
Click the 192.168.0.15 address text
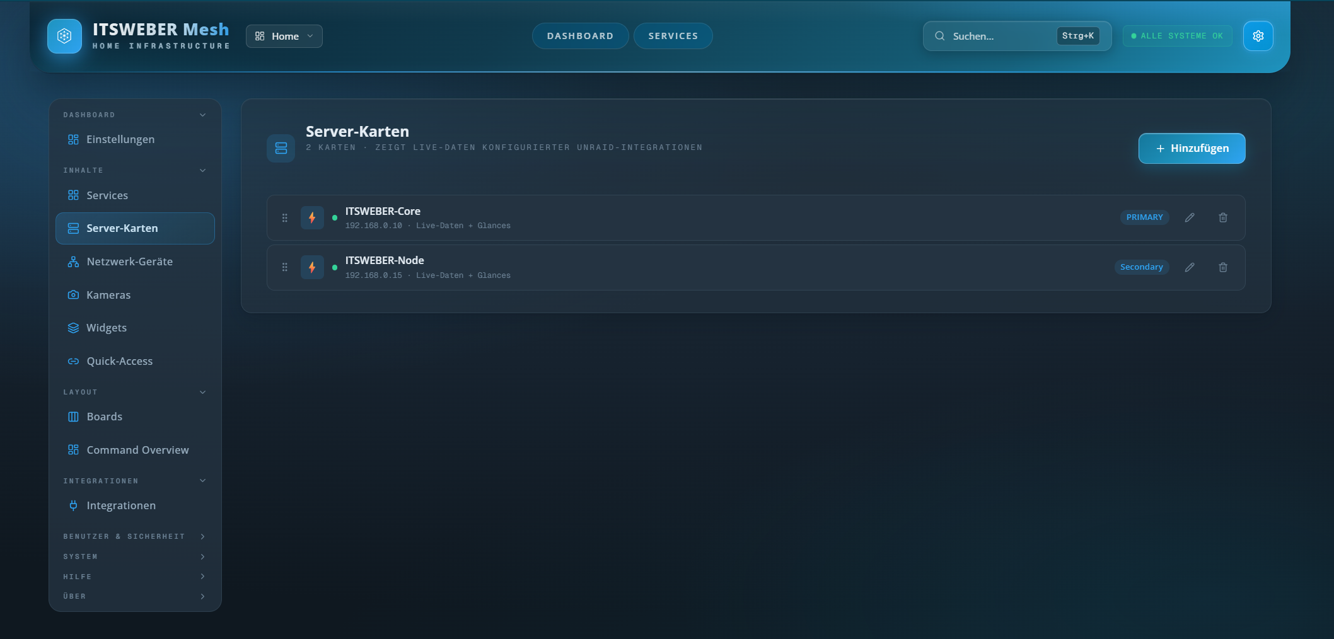pyautogui.click(x=373, y=275)
